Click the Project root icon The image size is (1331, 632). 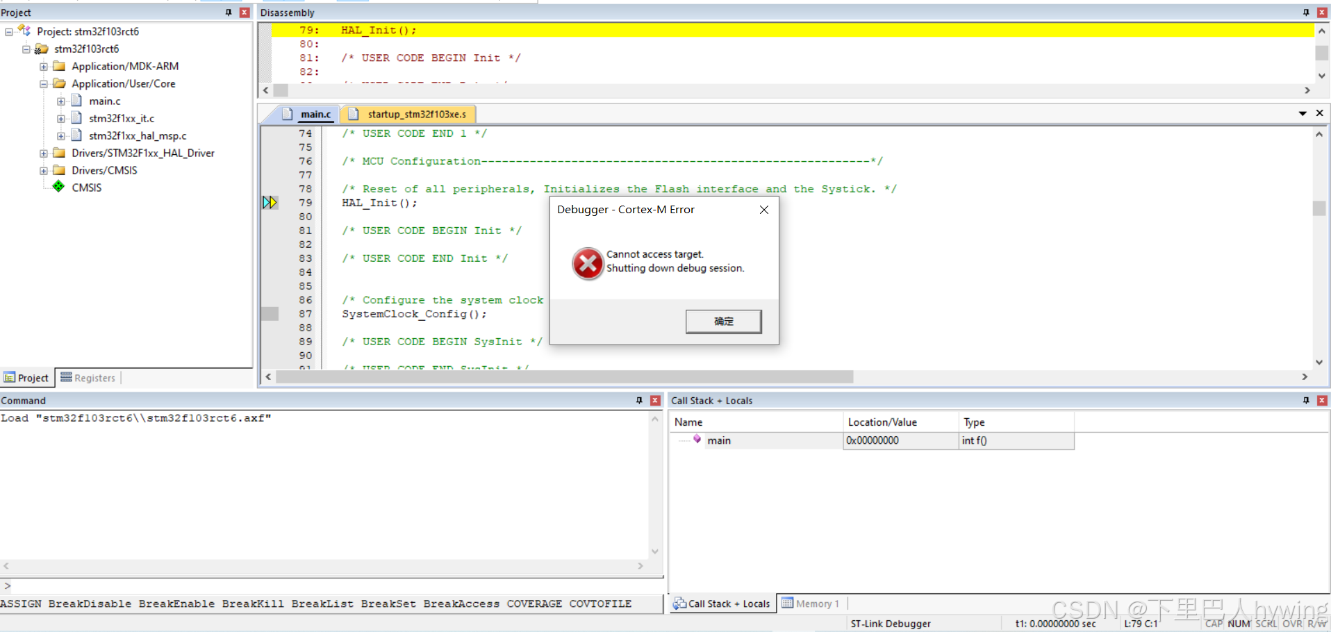pyautogui.click(x=24, y=31)
